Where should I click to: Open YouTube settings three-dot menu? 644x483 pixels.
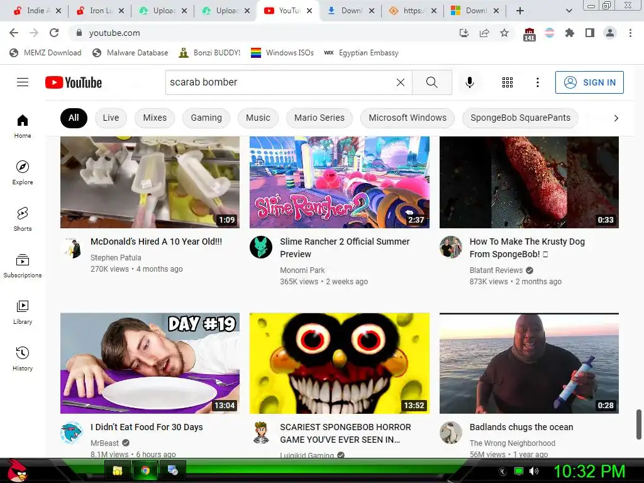pos(537,82)
